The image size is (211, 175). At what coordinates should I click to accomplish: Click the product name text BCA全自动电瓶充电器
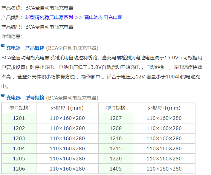49,8
